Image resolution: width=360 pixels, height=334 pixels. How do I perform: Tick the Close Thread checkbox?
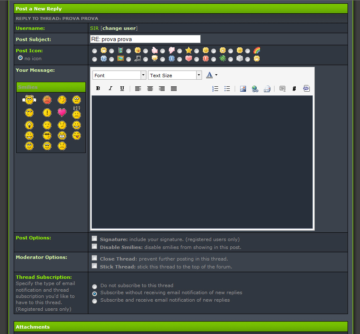(x=95, y=258)
